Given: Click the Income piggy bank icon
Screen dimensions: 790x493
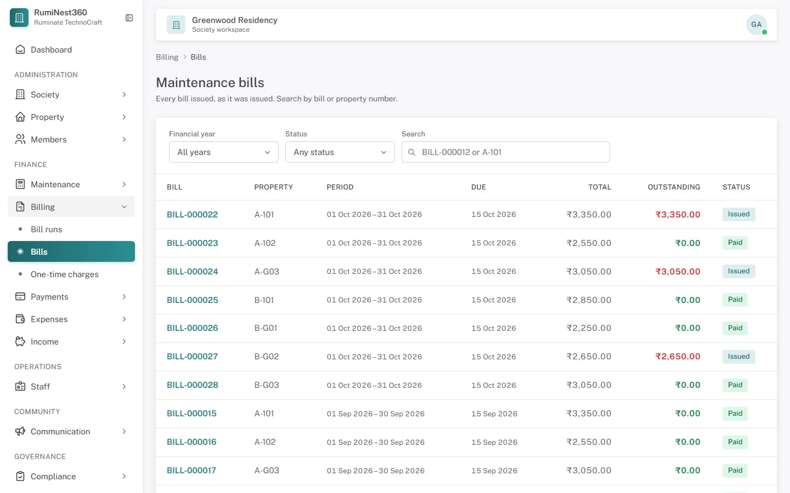Looking at the screenshot, I should point(20,342).
